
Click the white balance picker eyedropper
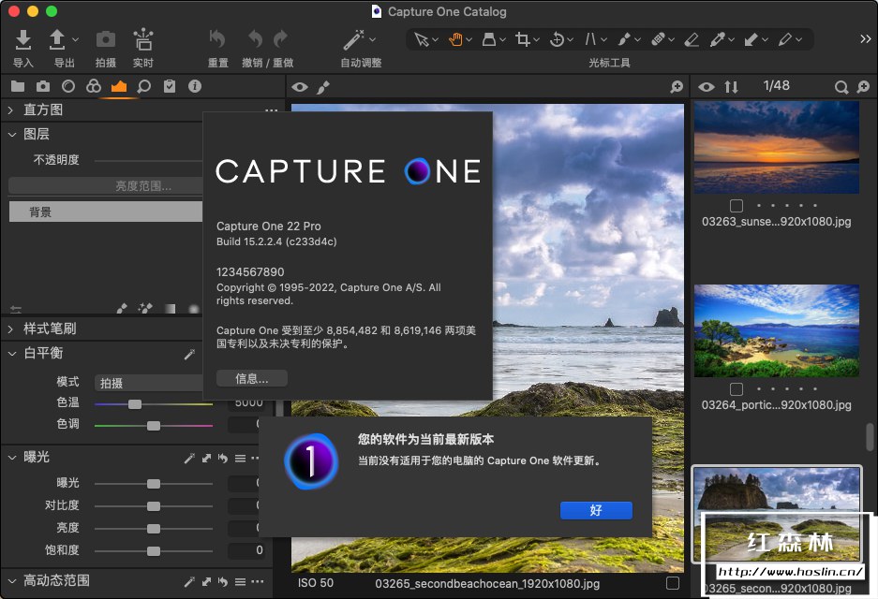coord(188,355)
